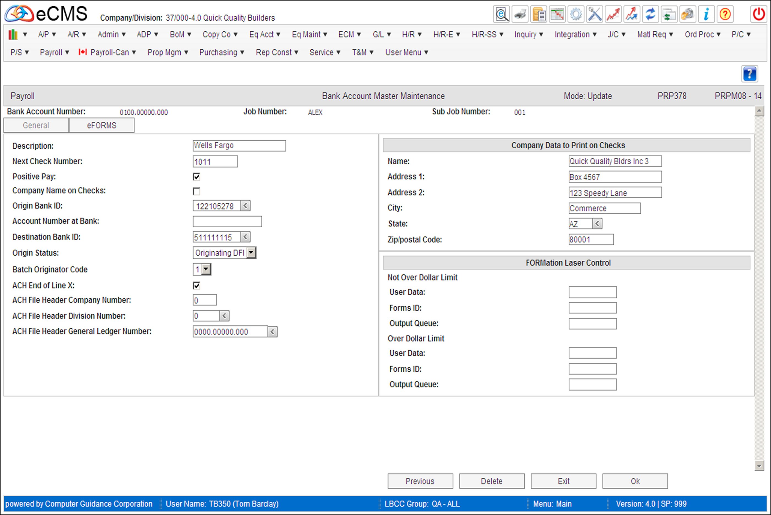
Task: Uncheck the Positive Pay checkbox
Action: click(x=197, y=177)
